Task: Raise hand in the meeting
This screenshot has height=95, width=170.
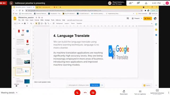Action: click(124, 92)
